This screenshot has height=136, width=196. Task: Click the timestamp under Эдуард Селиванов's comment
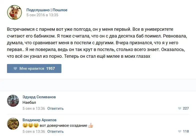tap(34, 108)
